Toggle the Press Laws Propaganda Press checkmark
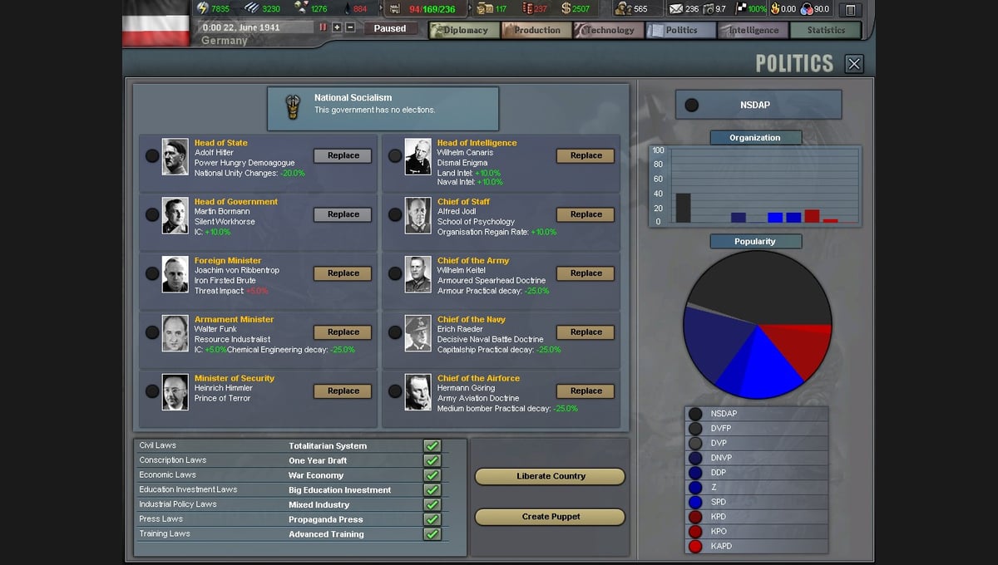This screenshot has height=565, width=998. (x=432, y=519)
